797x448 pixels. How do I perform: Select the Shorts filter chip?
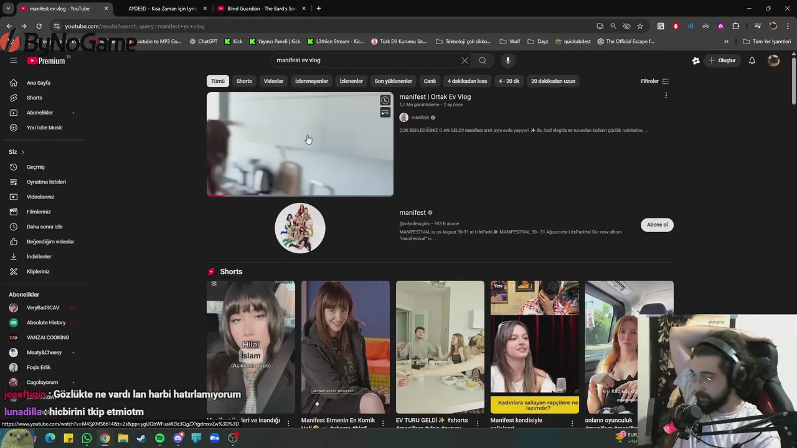[244, 81]
